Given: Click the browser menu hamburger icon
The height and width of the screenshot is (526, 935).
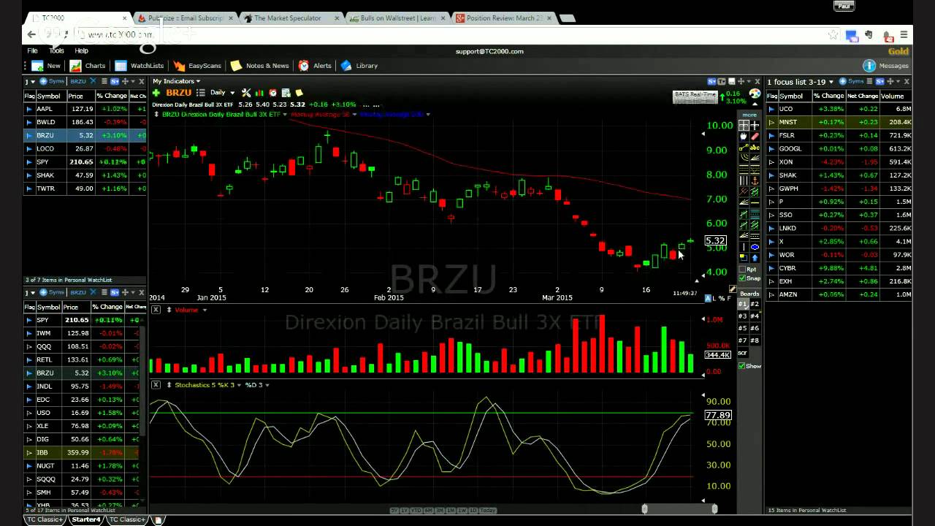Looking at the screenshot, I should click(904, 34).
